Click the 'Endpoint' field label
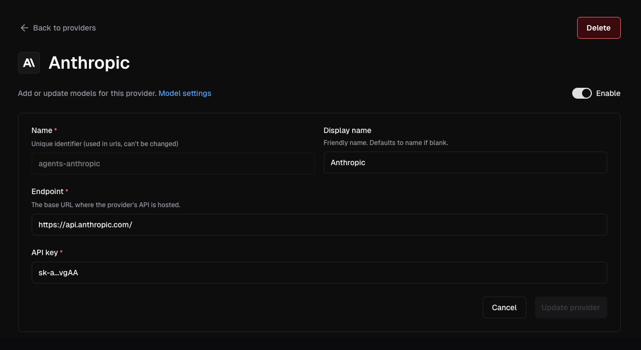Image resolution: width=641 pixels, height=350 pixels. [x=48, y=191]
